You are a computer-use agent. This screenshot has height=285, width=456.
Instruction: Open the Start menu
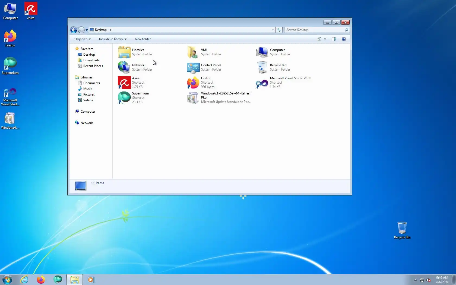[x=7, y=280]
